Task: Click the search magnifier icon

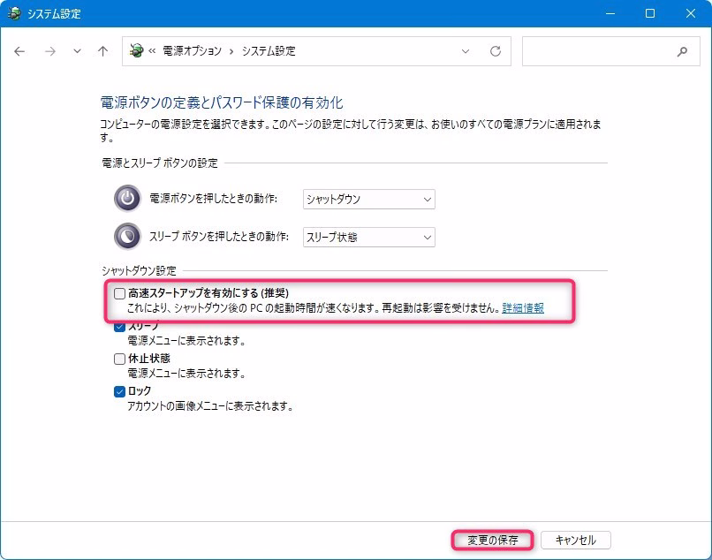Action: click(x=682, y=52)
